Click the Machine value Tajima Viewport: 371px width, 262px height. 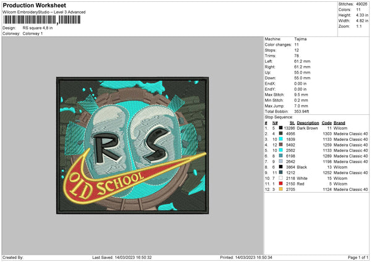301,39
